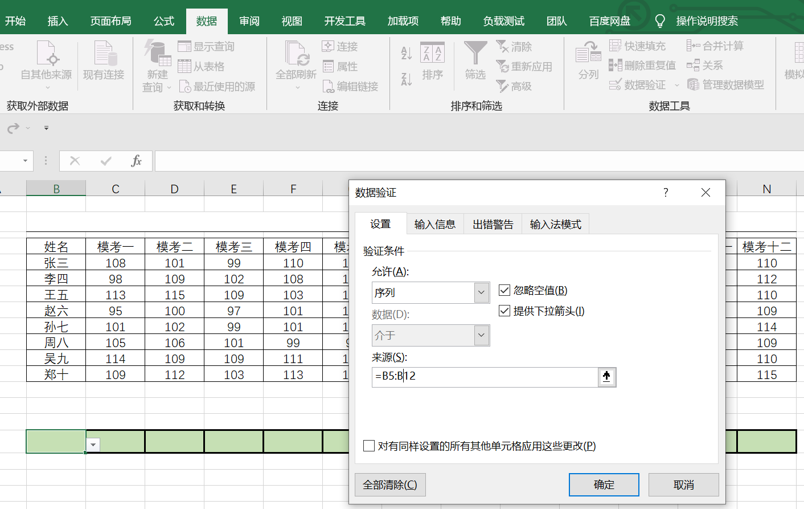This screenshot has height=509, width=804.
Task: Click the 全部清除 button
Action: (x=390, y=484)
